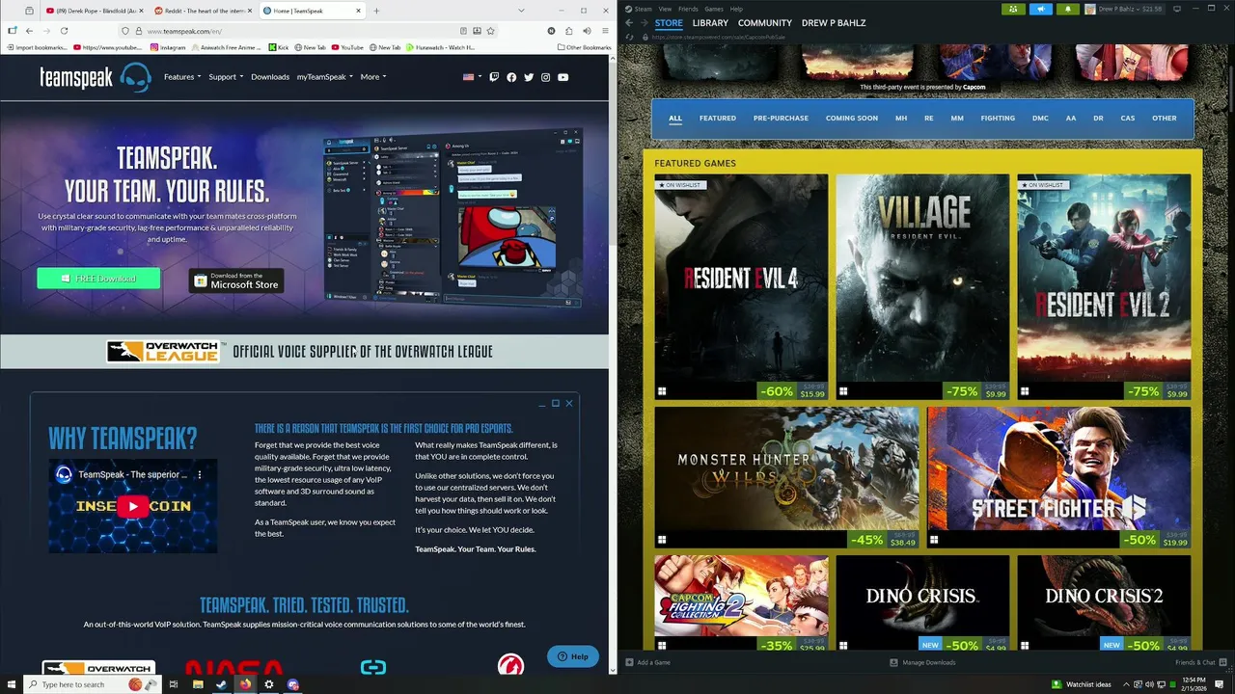Expand the More dropdown on TeamSpeak
The width and height of the screenshot is (1235, 694).
click(x=372, y=77)
